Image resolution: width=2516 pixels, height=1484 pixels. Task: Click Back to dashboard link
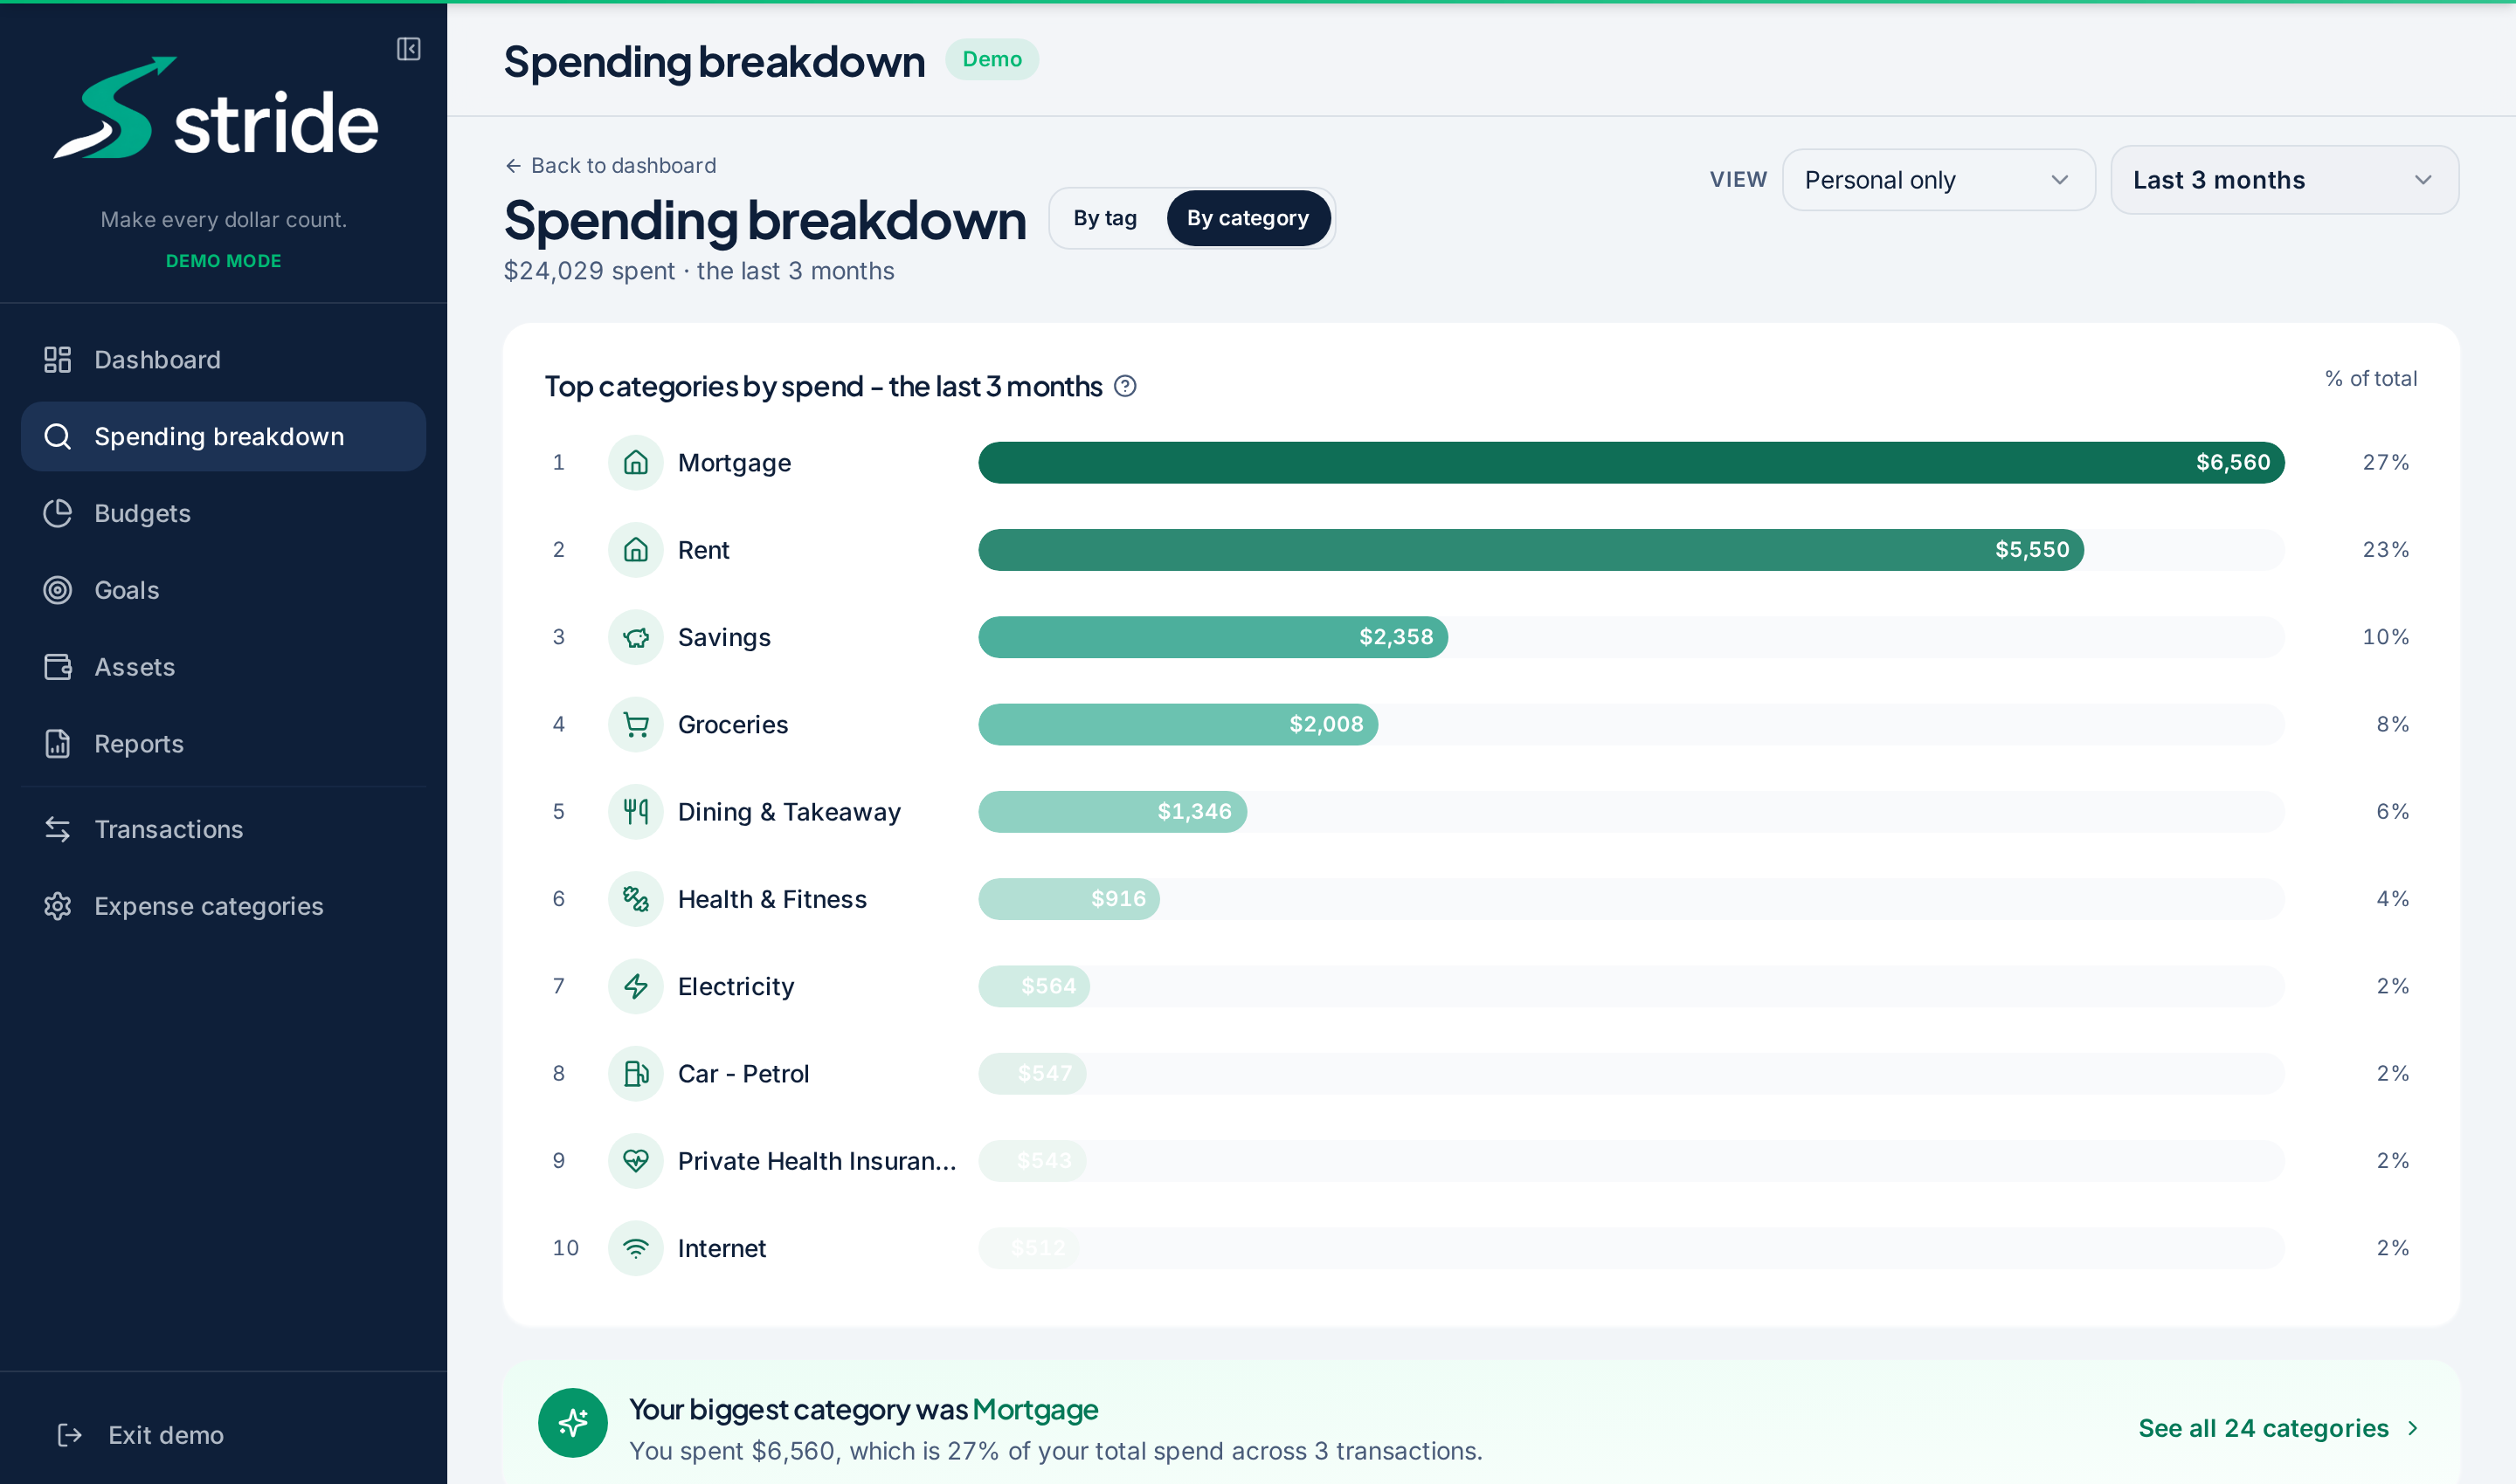(x=611, y=166)
